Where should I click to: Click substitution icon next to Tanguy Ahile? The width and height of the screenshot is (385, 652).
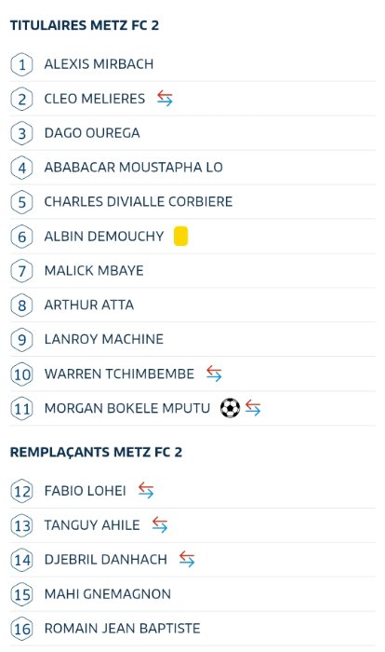(159, 524)
